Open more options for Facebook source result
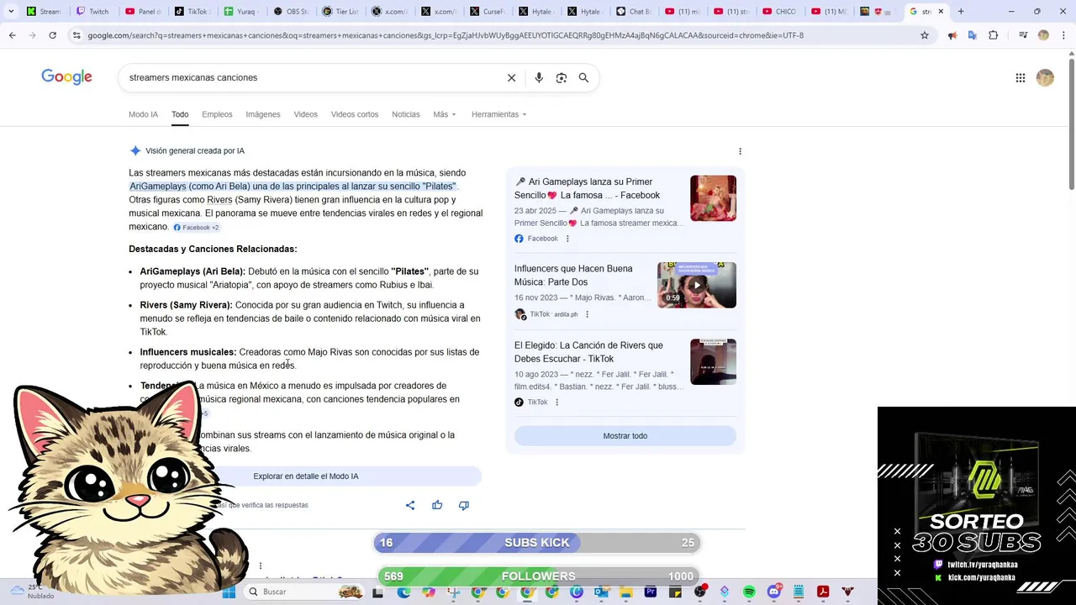 (x=567, y=239)
